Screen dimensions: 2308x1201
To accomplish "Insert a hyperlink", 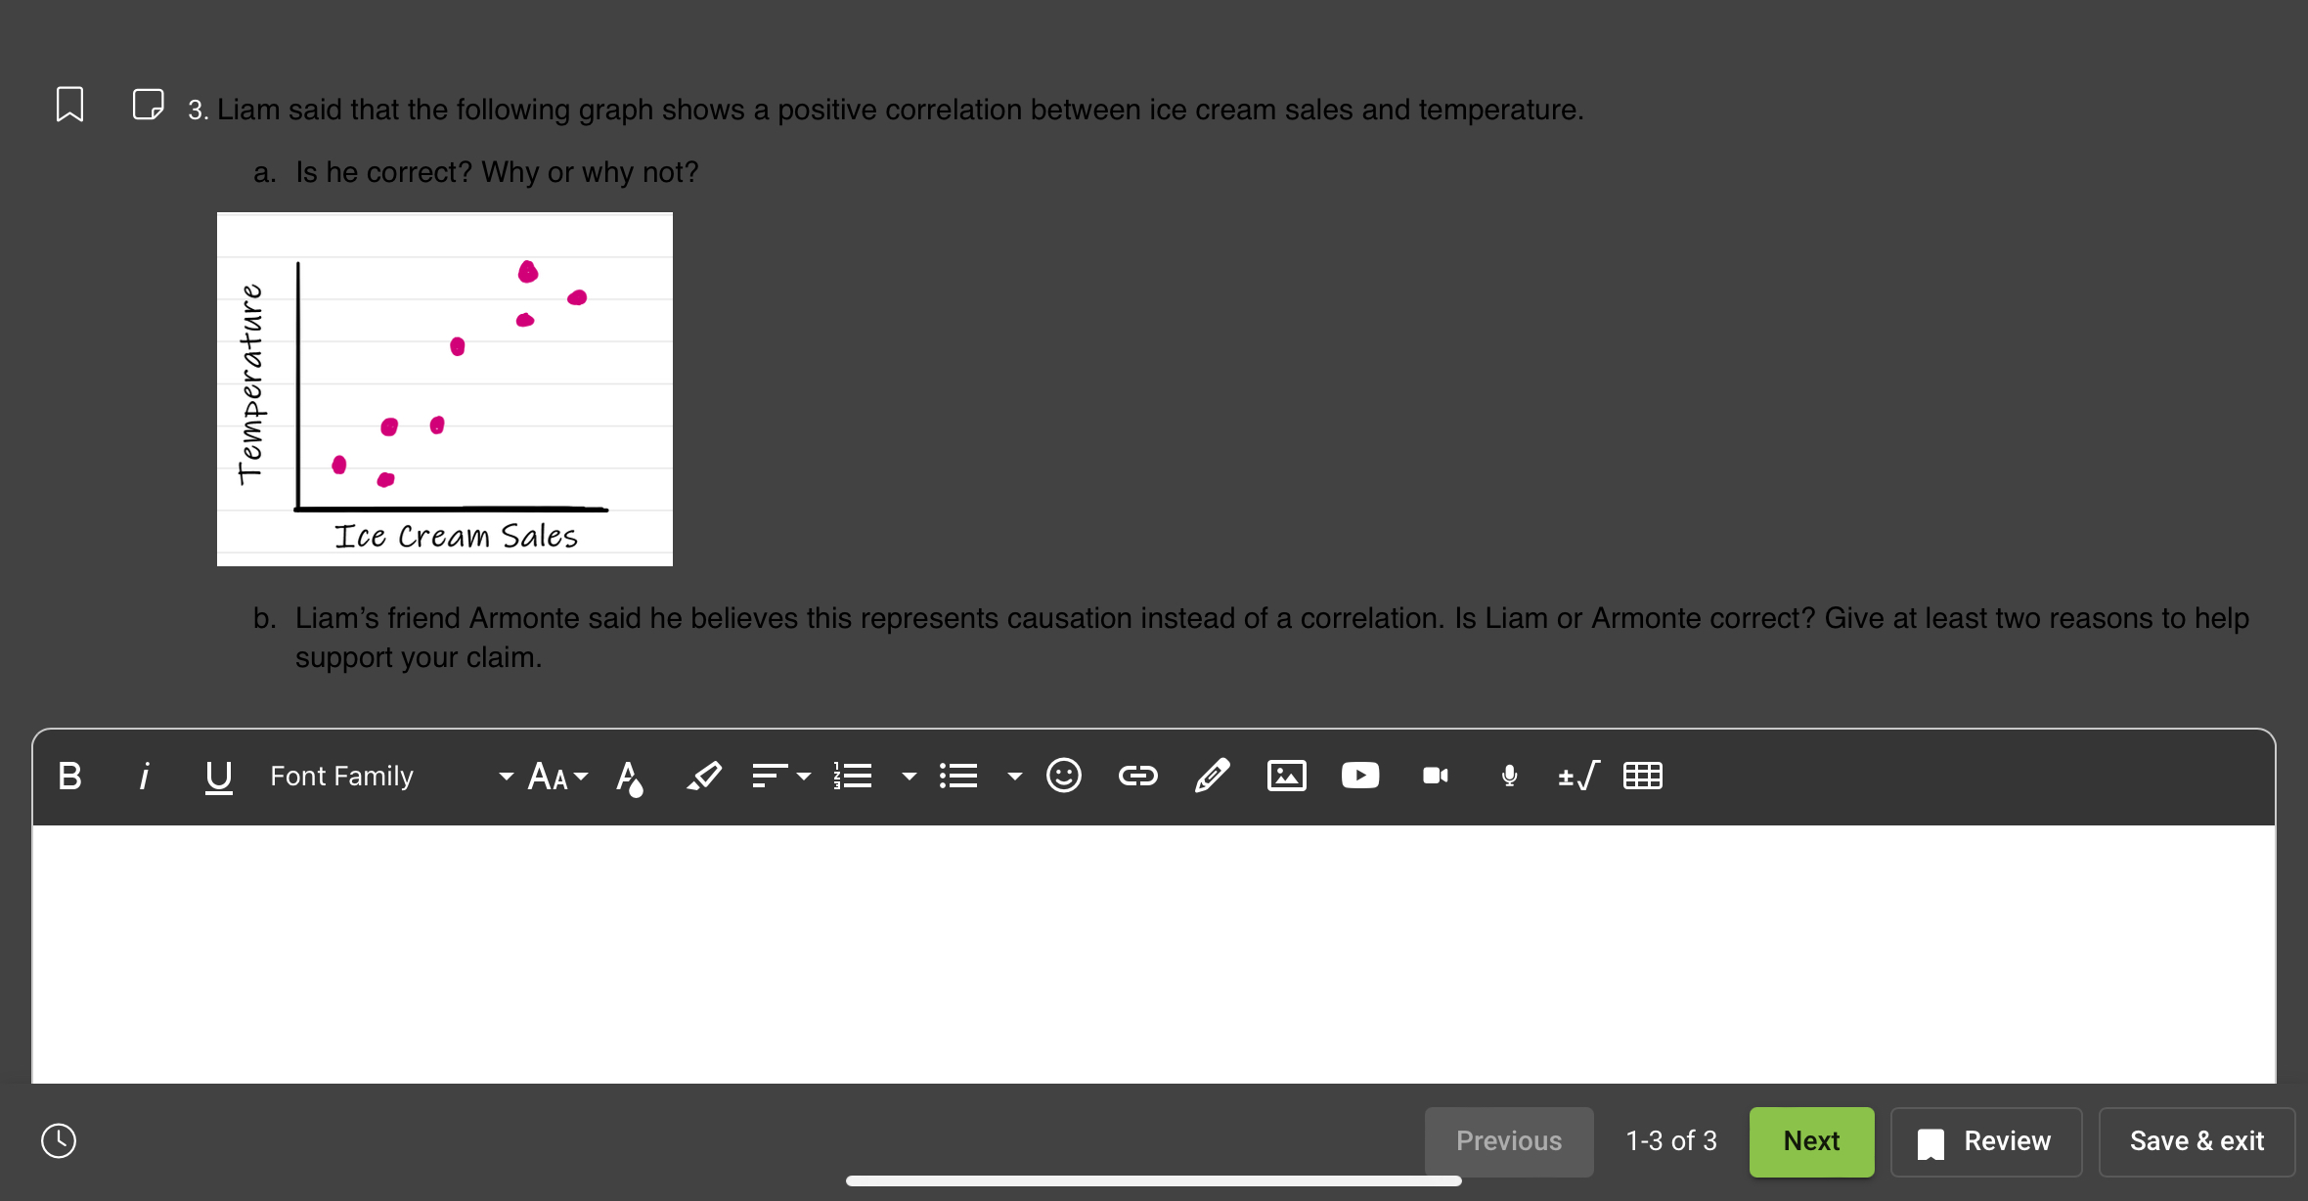I will tap(1137, 777).
